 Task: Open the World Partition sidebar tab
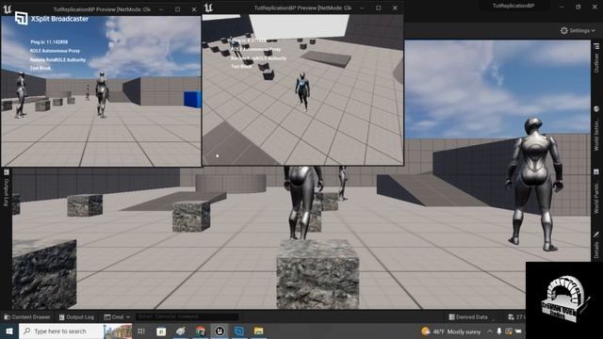[596, 191]
